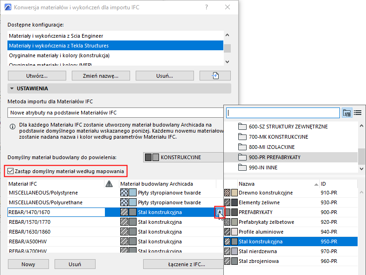Open the KONSTRUKCYJNE default material dropdown
The height and width of the screenshot is (275, 366).
click(183, 157)
